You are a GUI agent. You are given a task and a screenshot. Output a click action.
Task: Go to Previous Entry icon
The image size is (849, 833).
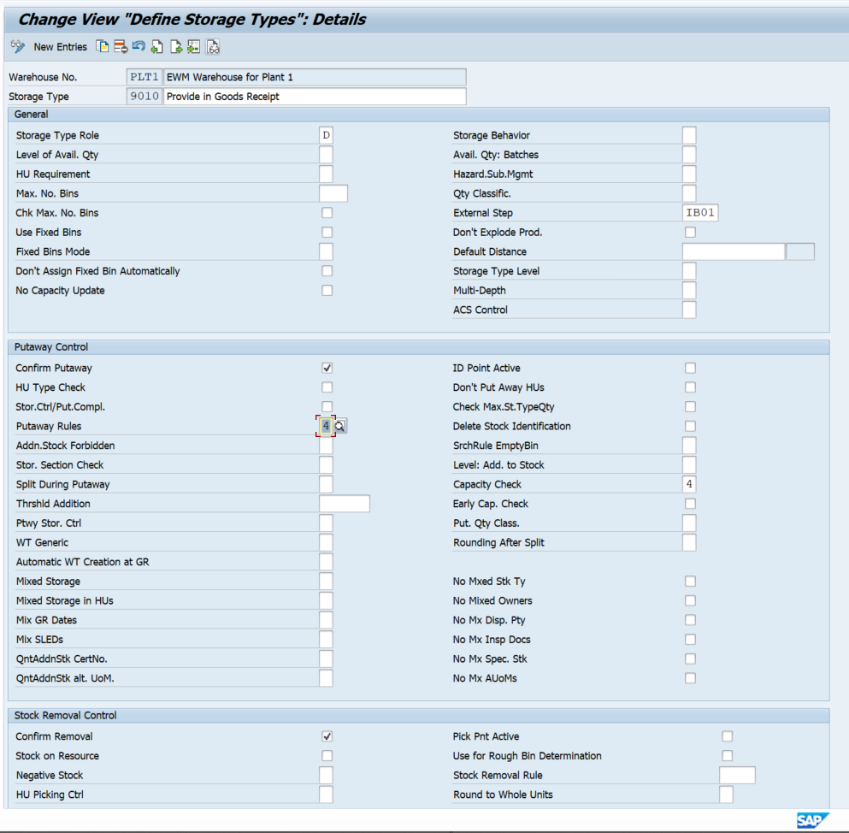click(157, 46)
